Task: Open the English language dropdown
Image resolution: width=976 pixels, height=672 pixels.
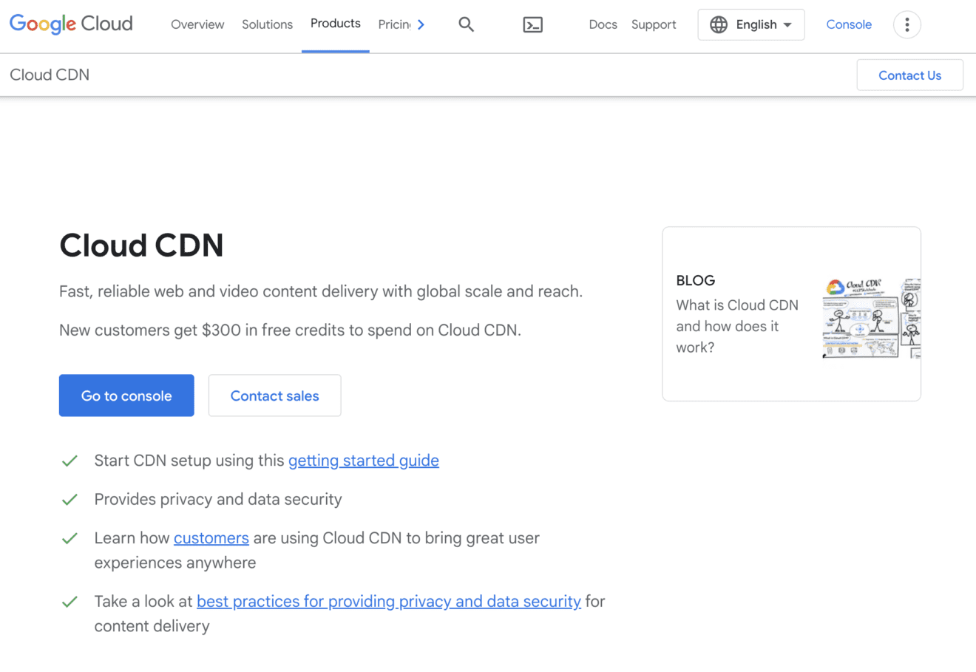Action: (751, 24)
